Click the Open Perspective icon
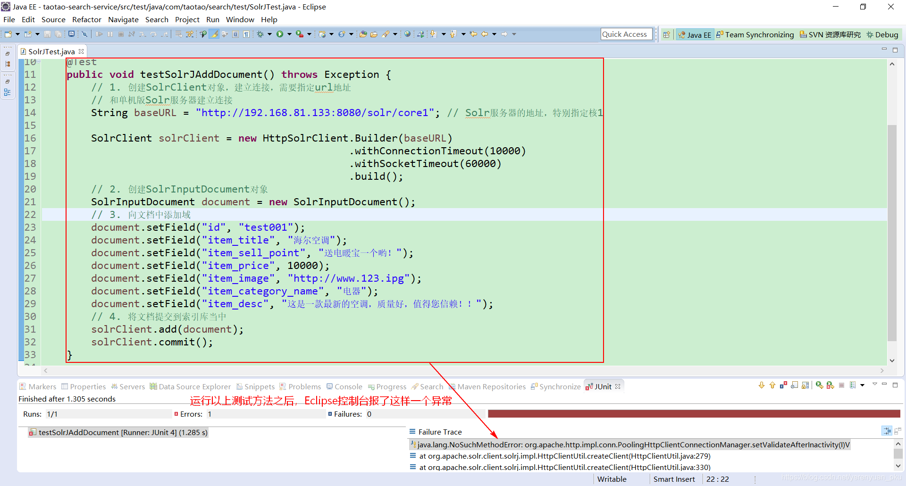 (666, 34)
